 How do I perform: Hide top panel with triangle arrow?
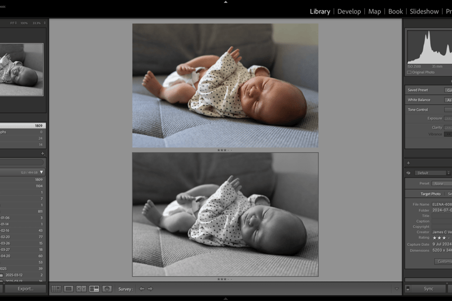tap(226, 2)
